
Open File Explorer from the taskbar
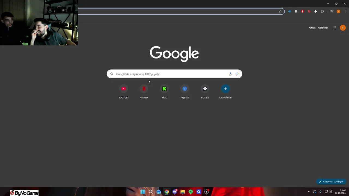pyautogui.click(x=183, y=192)
